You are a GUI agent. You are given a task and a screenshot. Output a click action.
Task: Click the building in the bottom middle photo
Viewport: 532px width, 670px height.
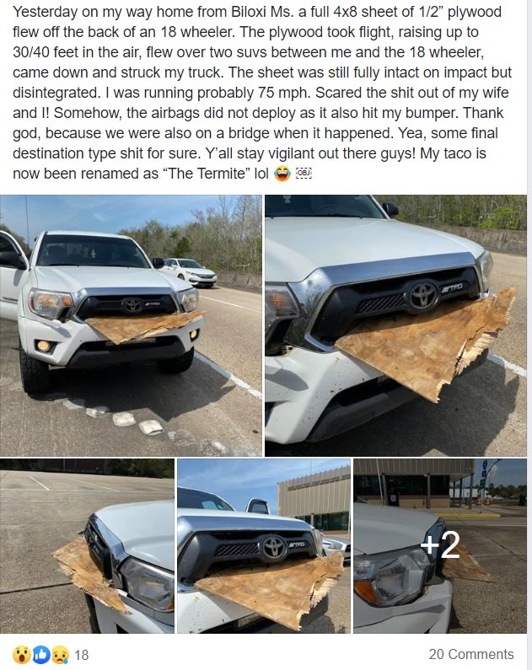314,500
